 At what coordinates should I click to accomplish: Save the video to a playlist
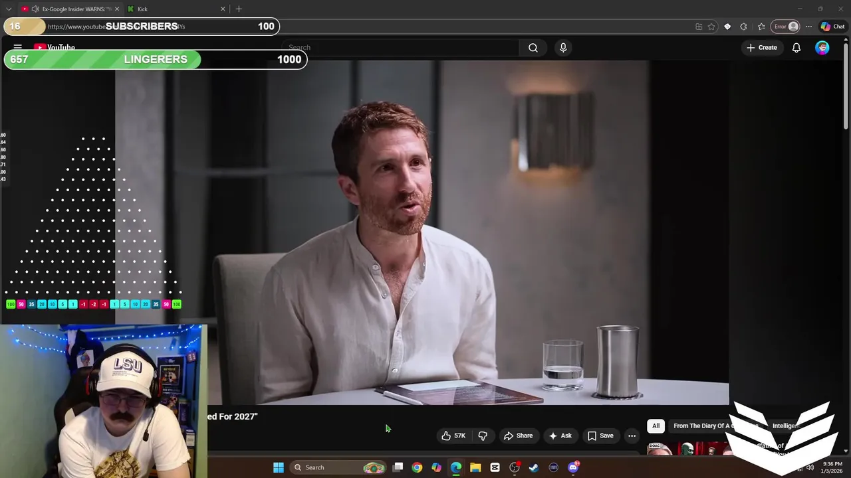tap(600, 436)
